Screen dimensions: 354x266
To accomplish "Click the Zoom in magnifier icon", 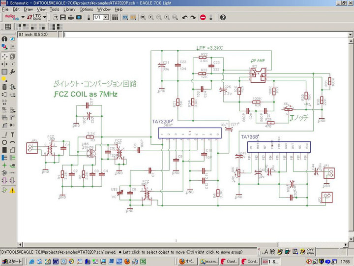I will pos(151,17).
